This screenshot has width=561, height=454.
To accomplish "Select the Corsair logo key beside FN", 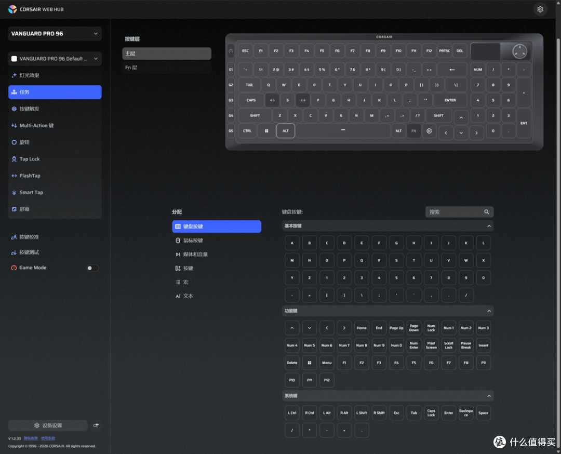I will coord(429,131).
